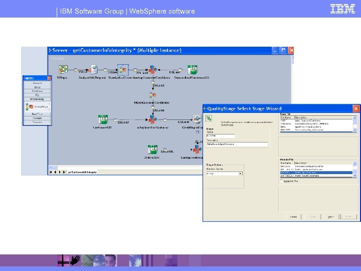Click the Next button in the wizard
Viewport: 361px width, 271px height.
pos(330,217)
